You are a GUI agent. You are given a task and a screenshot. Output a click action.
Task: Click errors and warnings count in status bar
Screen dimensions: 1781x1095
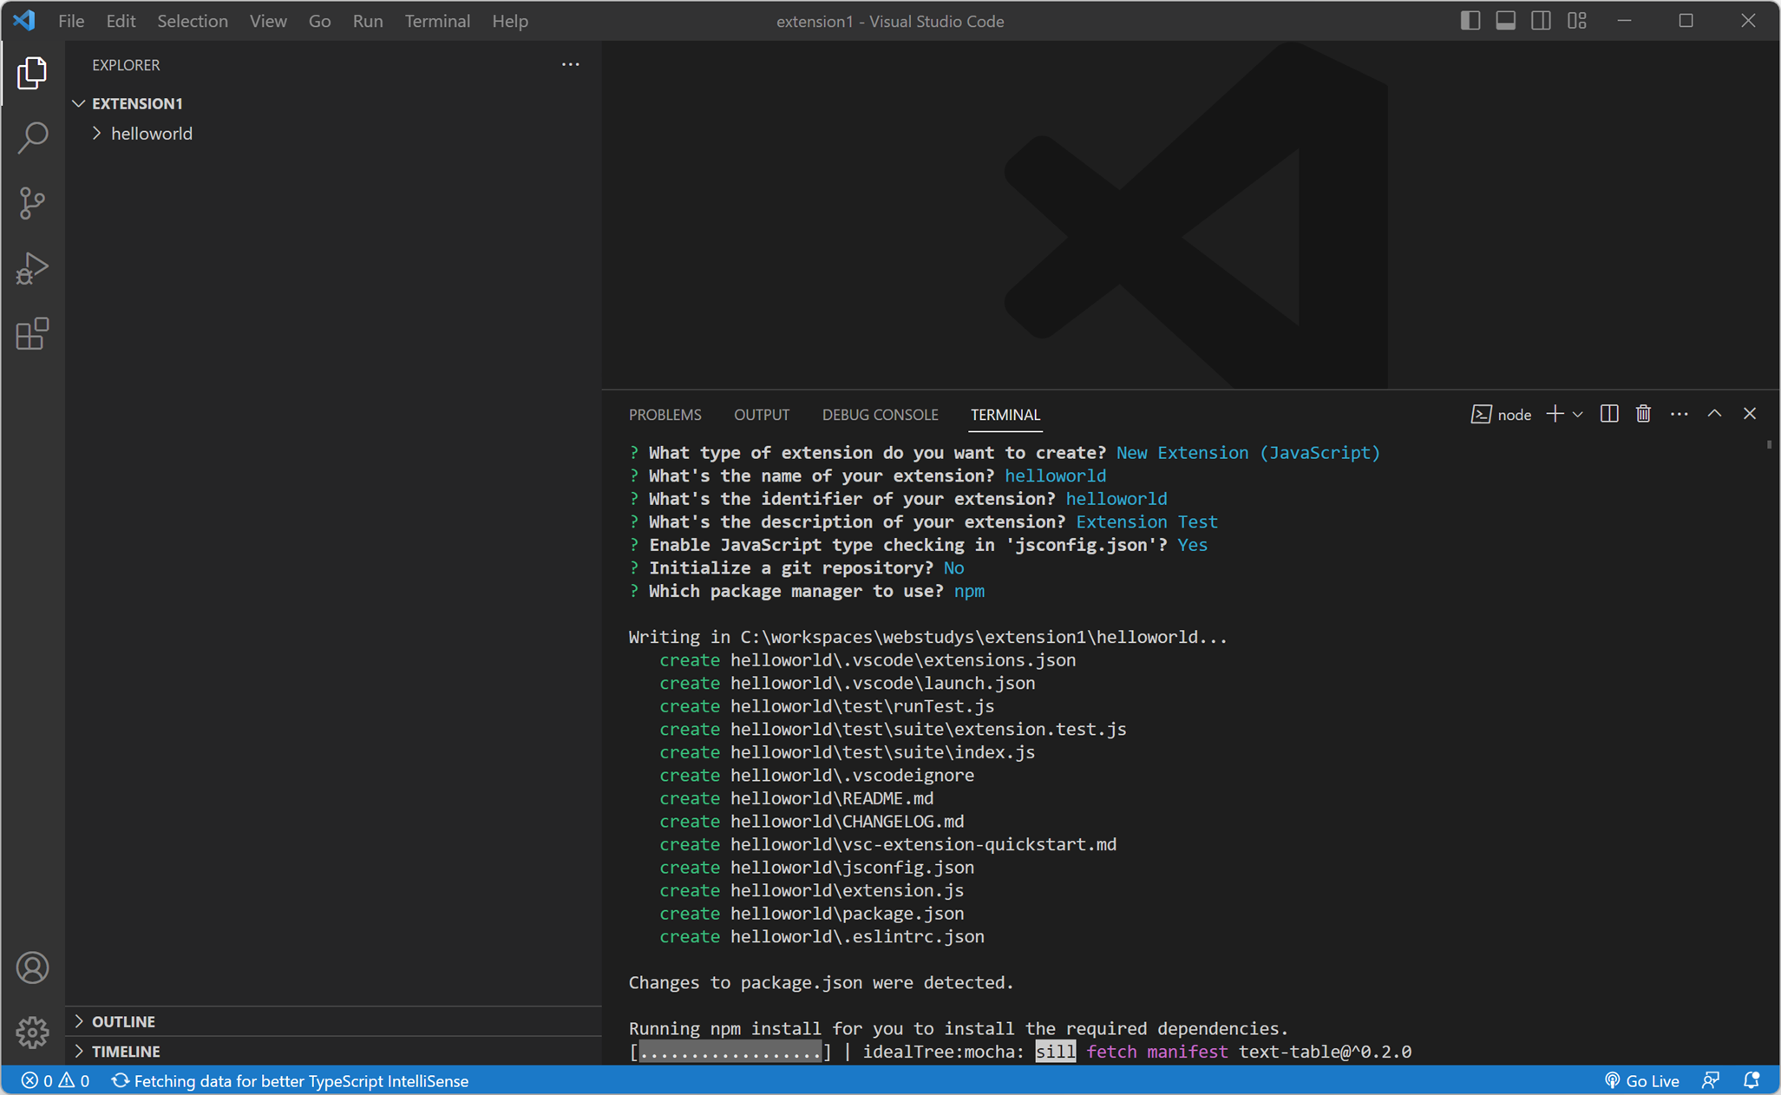tap(56, 1080)
